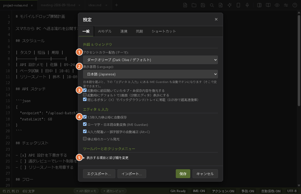
Task: Toggle 予測: ON in status bar
Action: 248,191
